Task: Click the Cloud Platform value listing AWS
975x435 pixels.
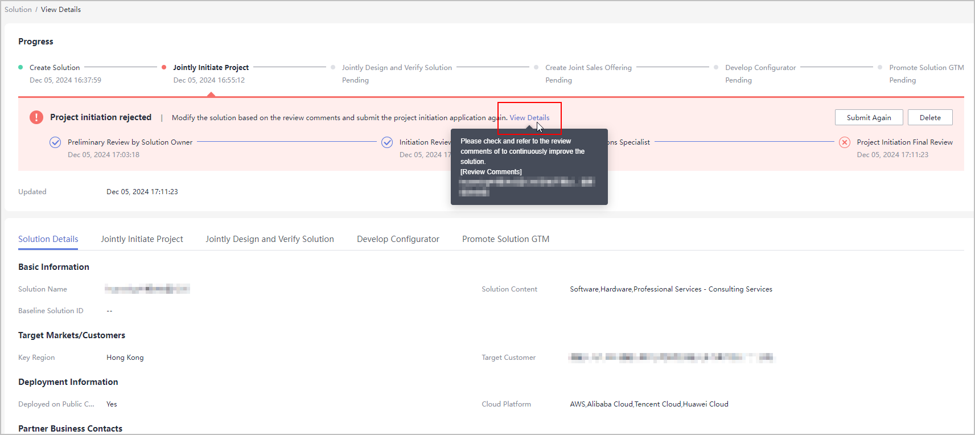Action: [x=649, y=404]
